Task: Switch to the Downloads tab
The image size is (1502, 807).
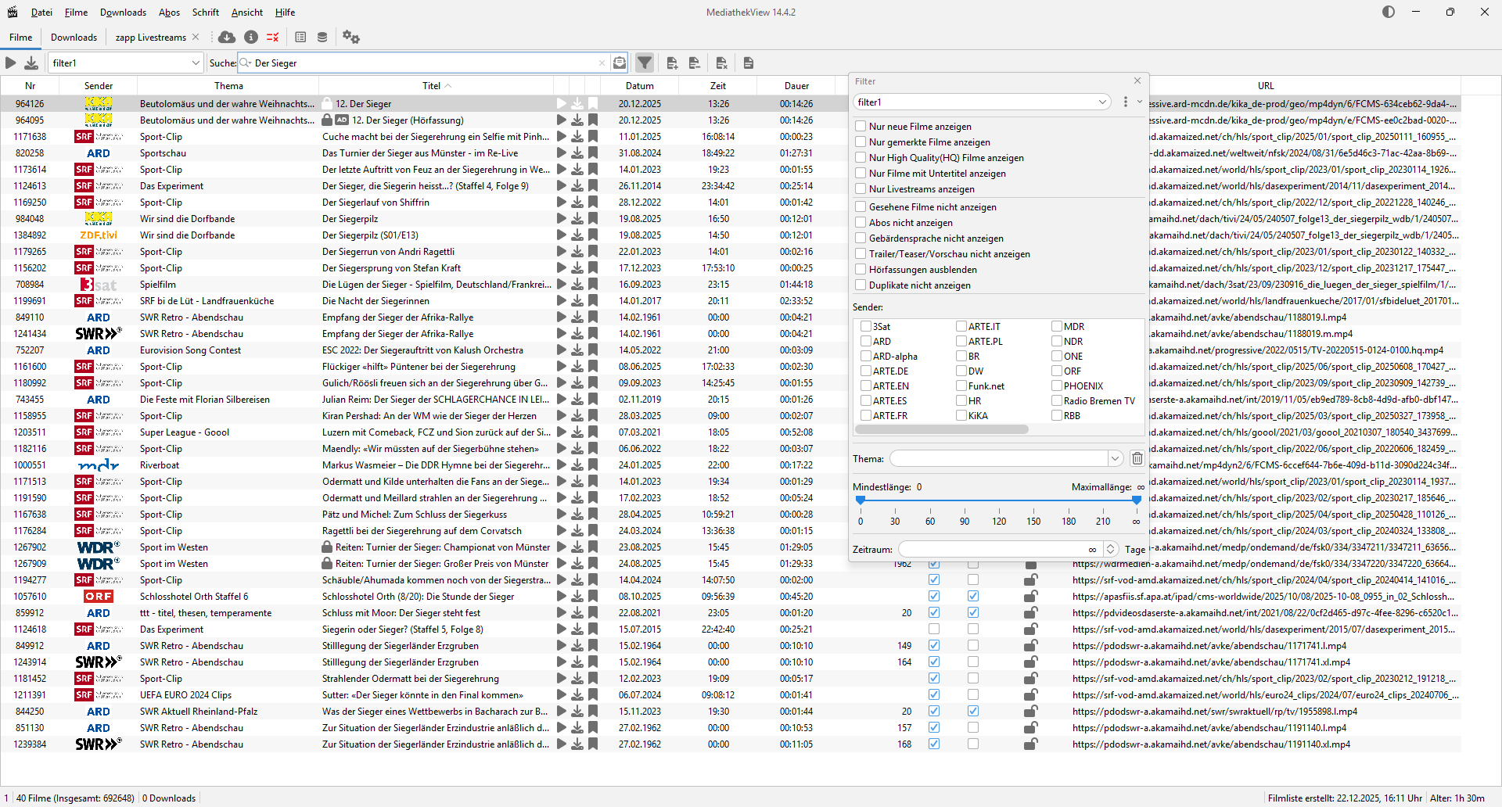Action: [74, 37]
